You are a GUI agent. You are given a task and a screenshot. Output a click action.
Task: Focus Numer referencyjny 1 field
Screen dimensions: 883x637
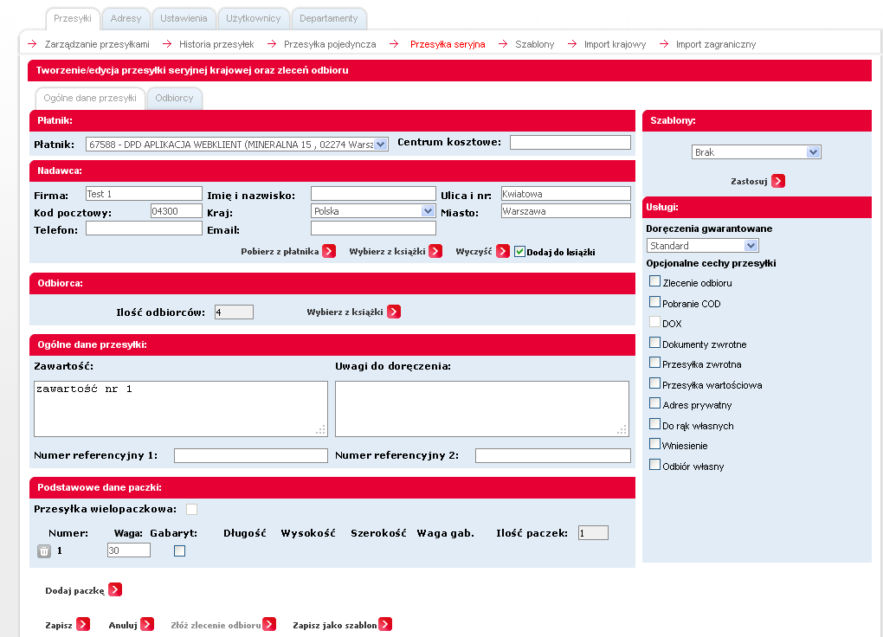250,455
